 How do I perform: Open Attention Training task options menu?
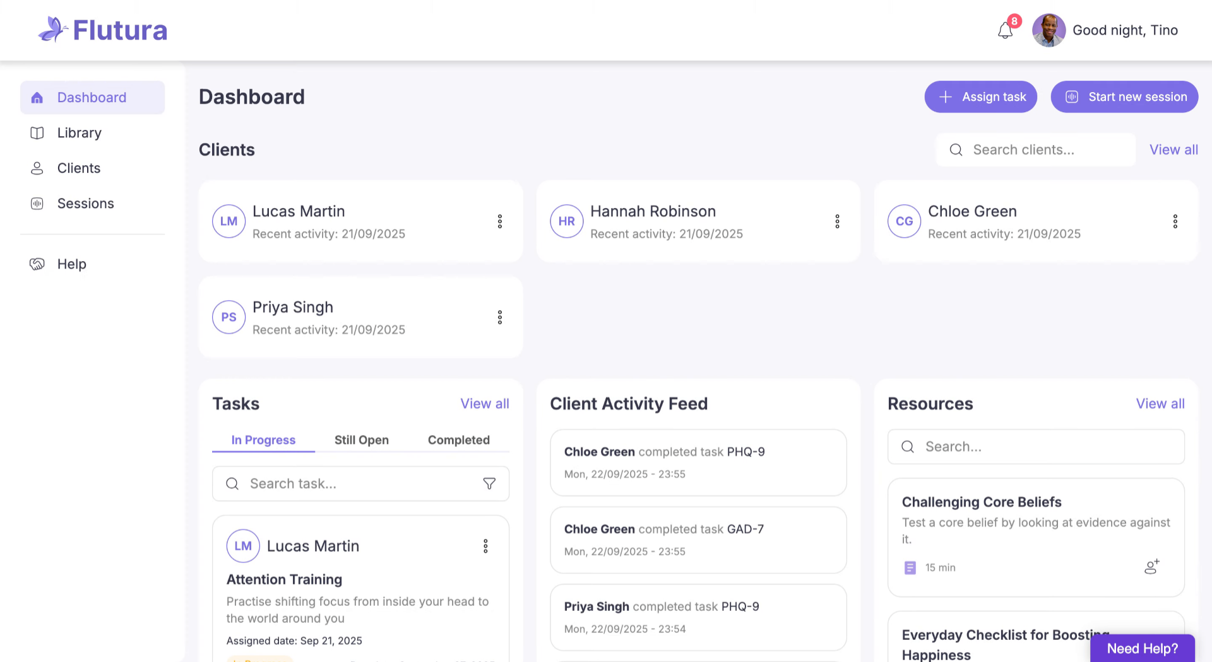point(485,546)
